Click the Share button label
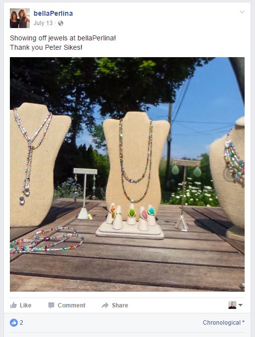Image resolution: width=255 pixels, height=337 pixels. pos(120,305)
